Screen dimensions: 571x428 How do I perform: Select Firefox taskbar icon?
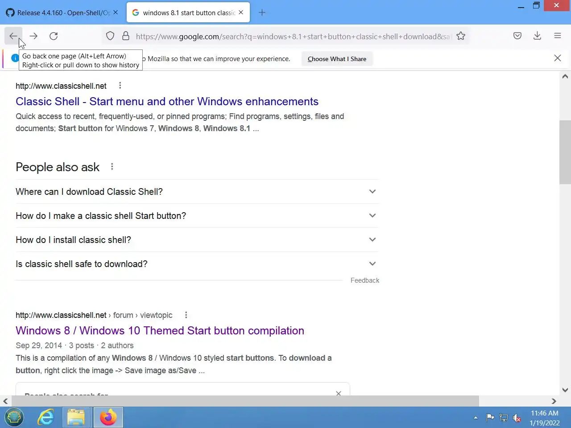point(108,418)
